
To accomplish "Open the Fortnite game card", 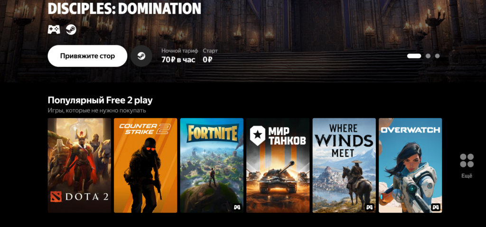I will click(212, 165).
